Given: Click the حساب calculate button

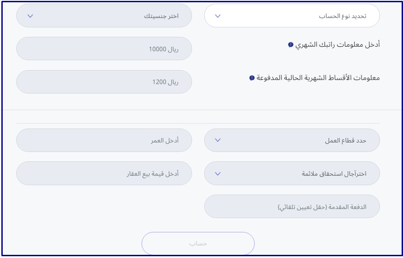Looking at the screenshot, I should pos(198,244).
